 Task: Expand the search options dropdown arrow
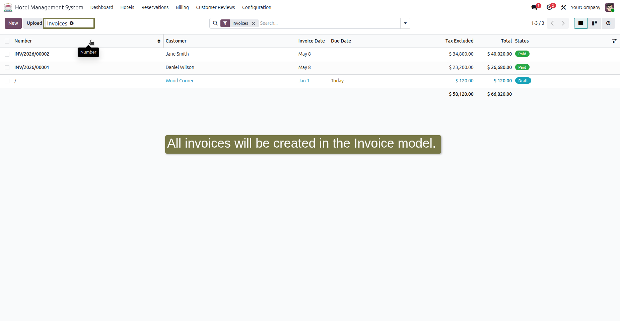[405, 23]
